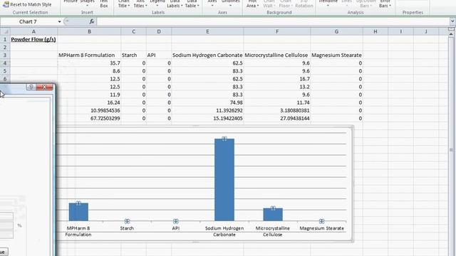Image resolution: width=456 pixels, height=256 pixels.
Task: Open the Shapes dropdown
Action: [x=87, y=4]
